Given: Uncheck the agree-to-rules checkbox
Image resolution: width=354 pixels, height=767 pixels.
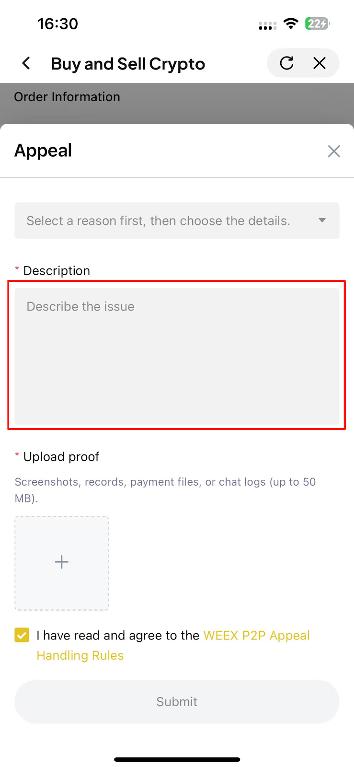Looking at the screenshot, I should coord(22,635).
